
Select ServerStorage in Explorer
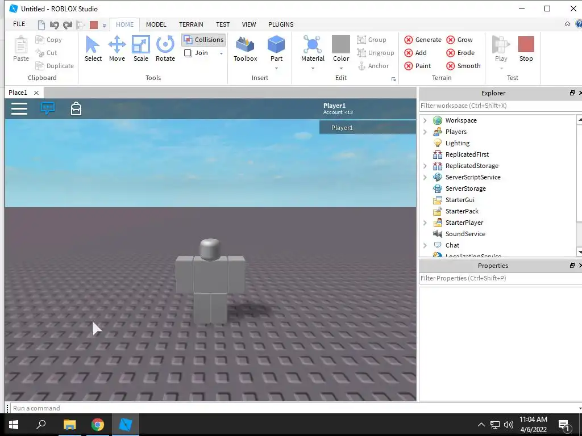[x=465, y=188]
